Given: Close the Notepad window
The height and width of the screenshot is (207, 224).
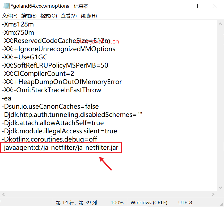Looking at the screenshot, I should pos(214,6).
